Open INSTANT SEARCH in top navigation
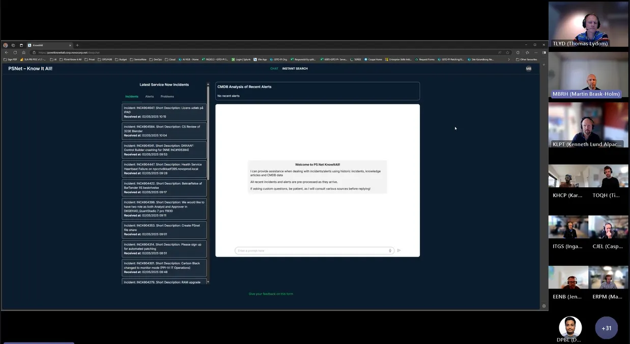Image resolution: width=630 pixels, height=344 pixels. tap(295, 69)
